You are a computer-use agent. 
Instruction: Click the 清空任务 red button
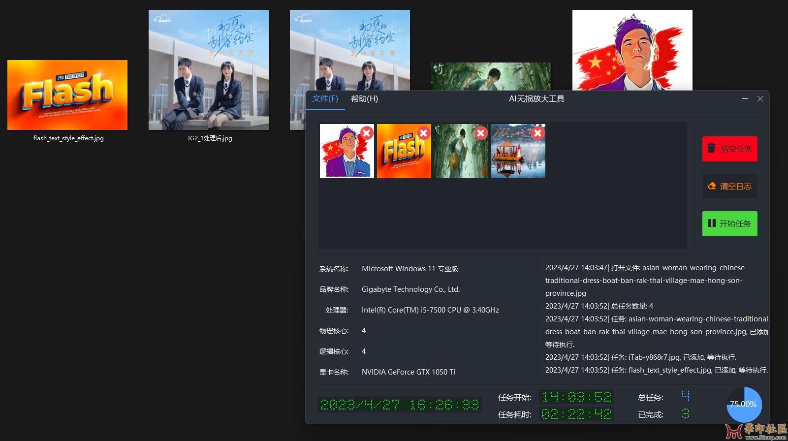click(729, 149)
